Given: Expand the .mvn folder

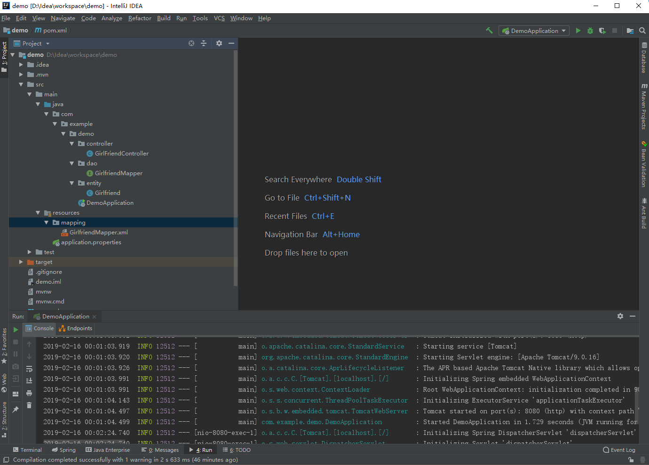Looking at the screenshot, I should coord(21,75).
